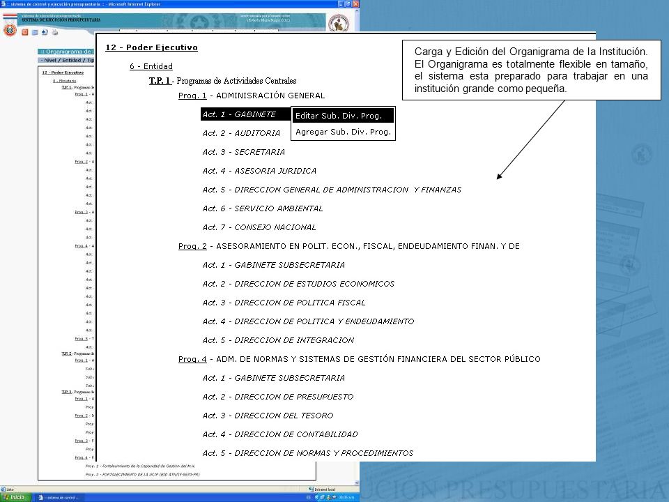This screenshot has width=669, height=502.
Task: Select 'Act. 1 - GABINETE' highlighted item
Action: coord(245,114)
